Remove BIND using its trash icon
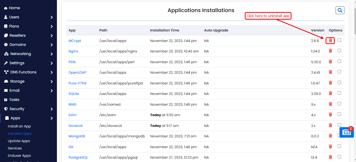The width and height of the screenshot is (356, 162). click(x=330, y=104)
